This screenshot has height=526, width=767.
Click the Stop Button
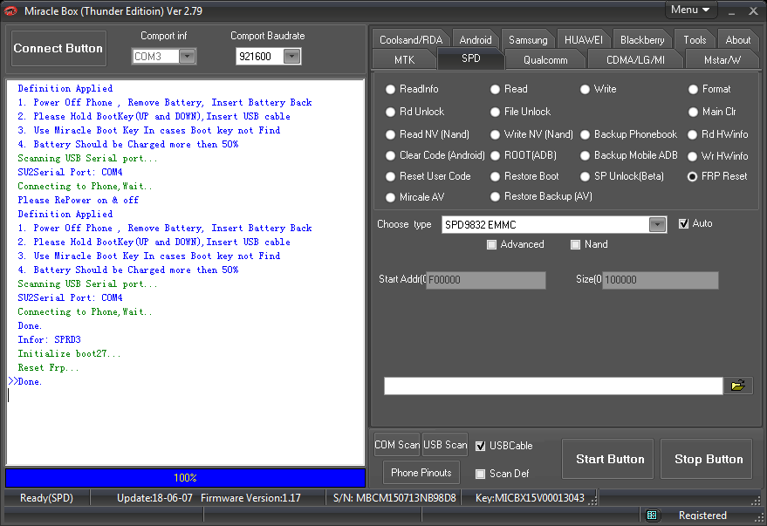pyautogui.click(x=706, y=459)
